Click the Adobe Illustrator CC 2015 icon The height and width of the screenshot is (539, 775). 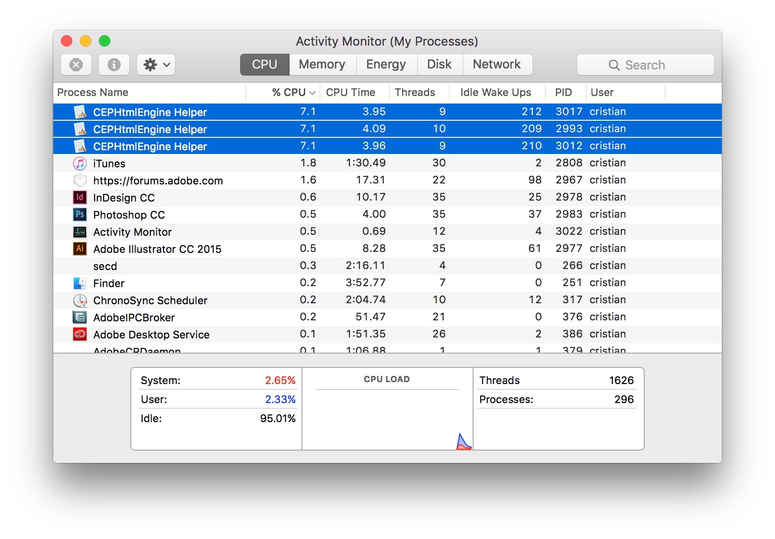coord(80,249)
